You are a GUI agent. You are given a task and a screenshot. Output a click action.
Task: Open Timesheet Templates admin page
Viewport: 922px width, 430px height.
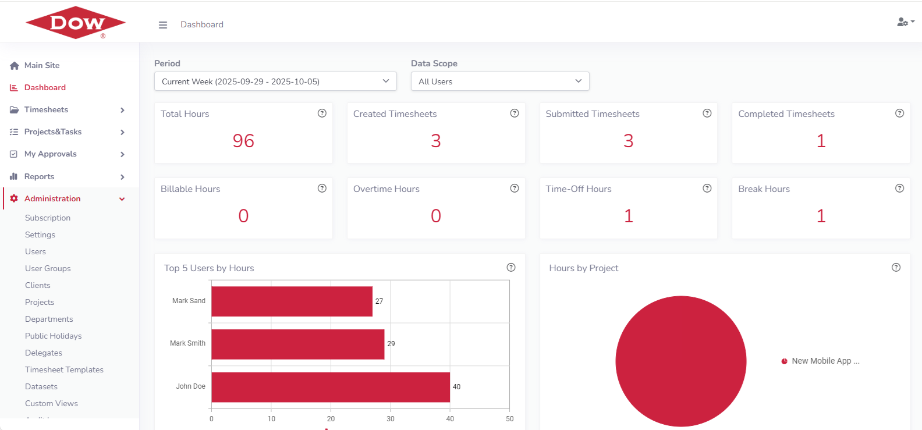pyautogui.click(x=64, y=370)
